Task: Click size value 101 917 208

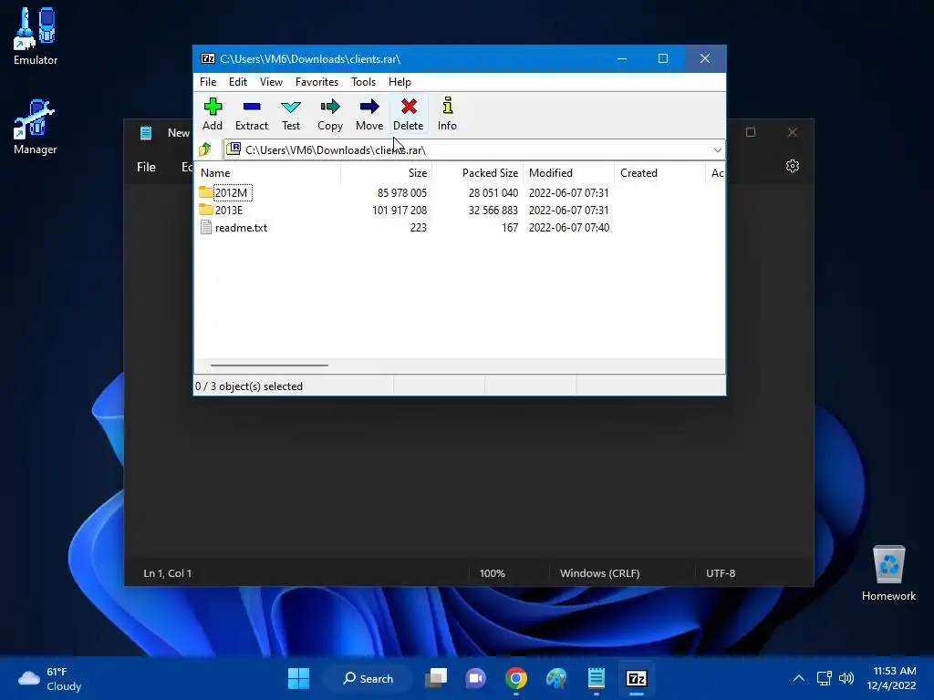Action: click(x=400, y=211)
